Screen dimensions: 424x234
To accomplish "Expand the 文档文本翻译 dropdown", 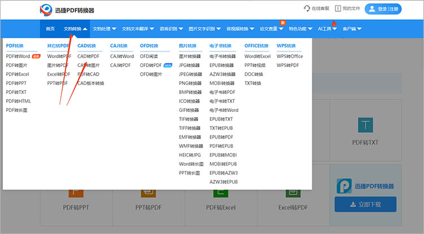I will tap(138, 29).
